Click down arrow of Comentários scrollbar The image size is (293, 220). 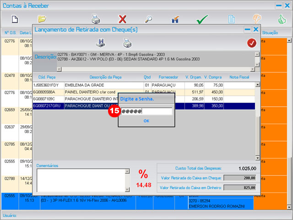point(127,189)
